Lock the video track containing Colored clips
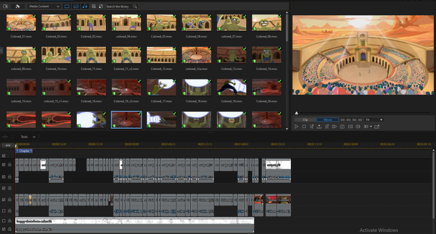The image size is (436, 234). (10, 200)
